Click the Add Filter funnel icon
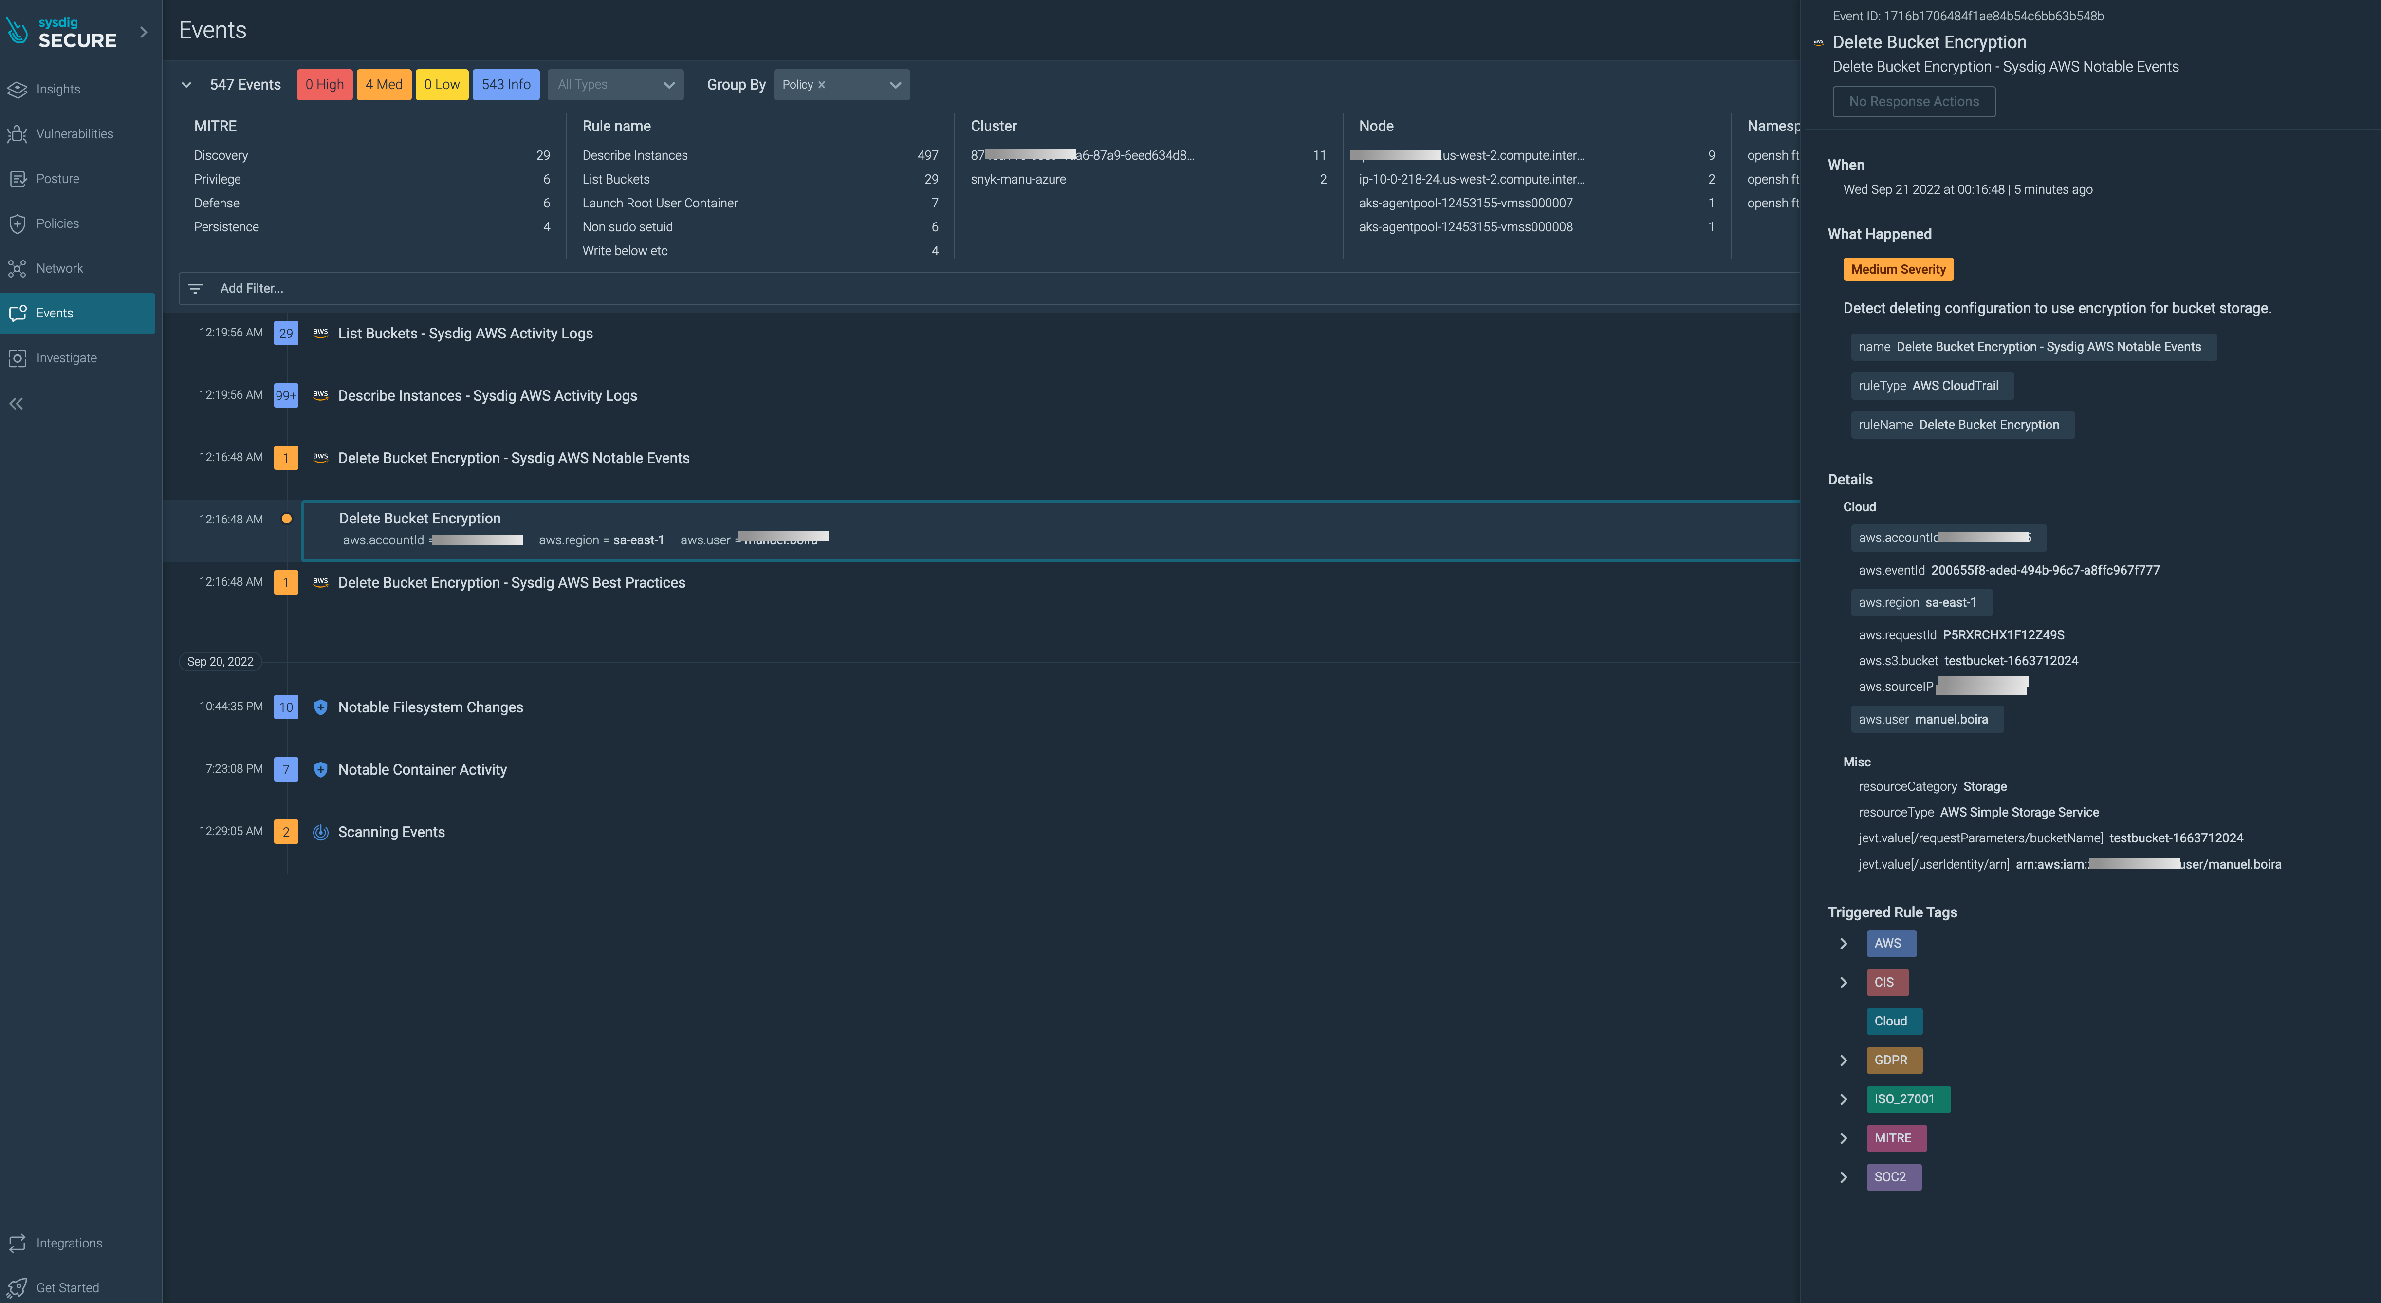 tap(195, 289)
